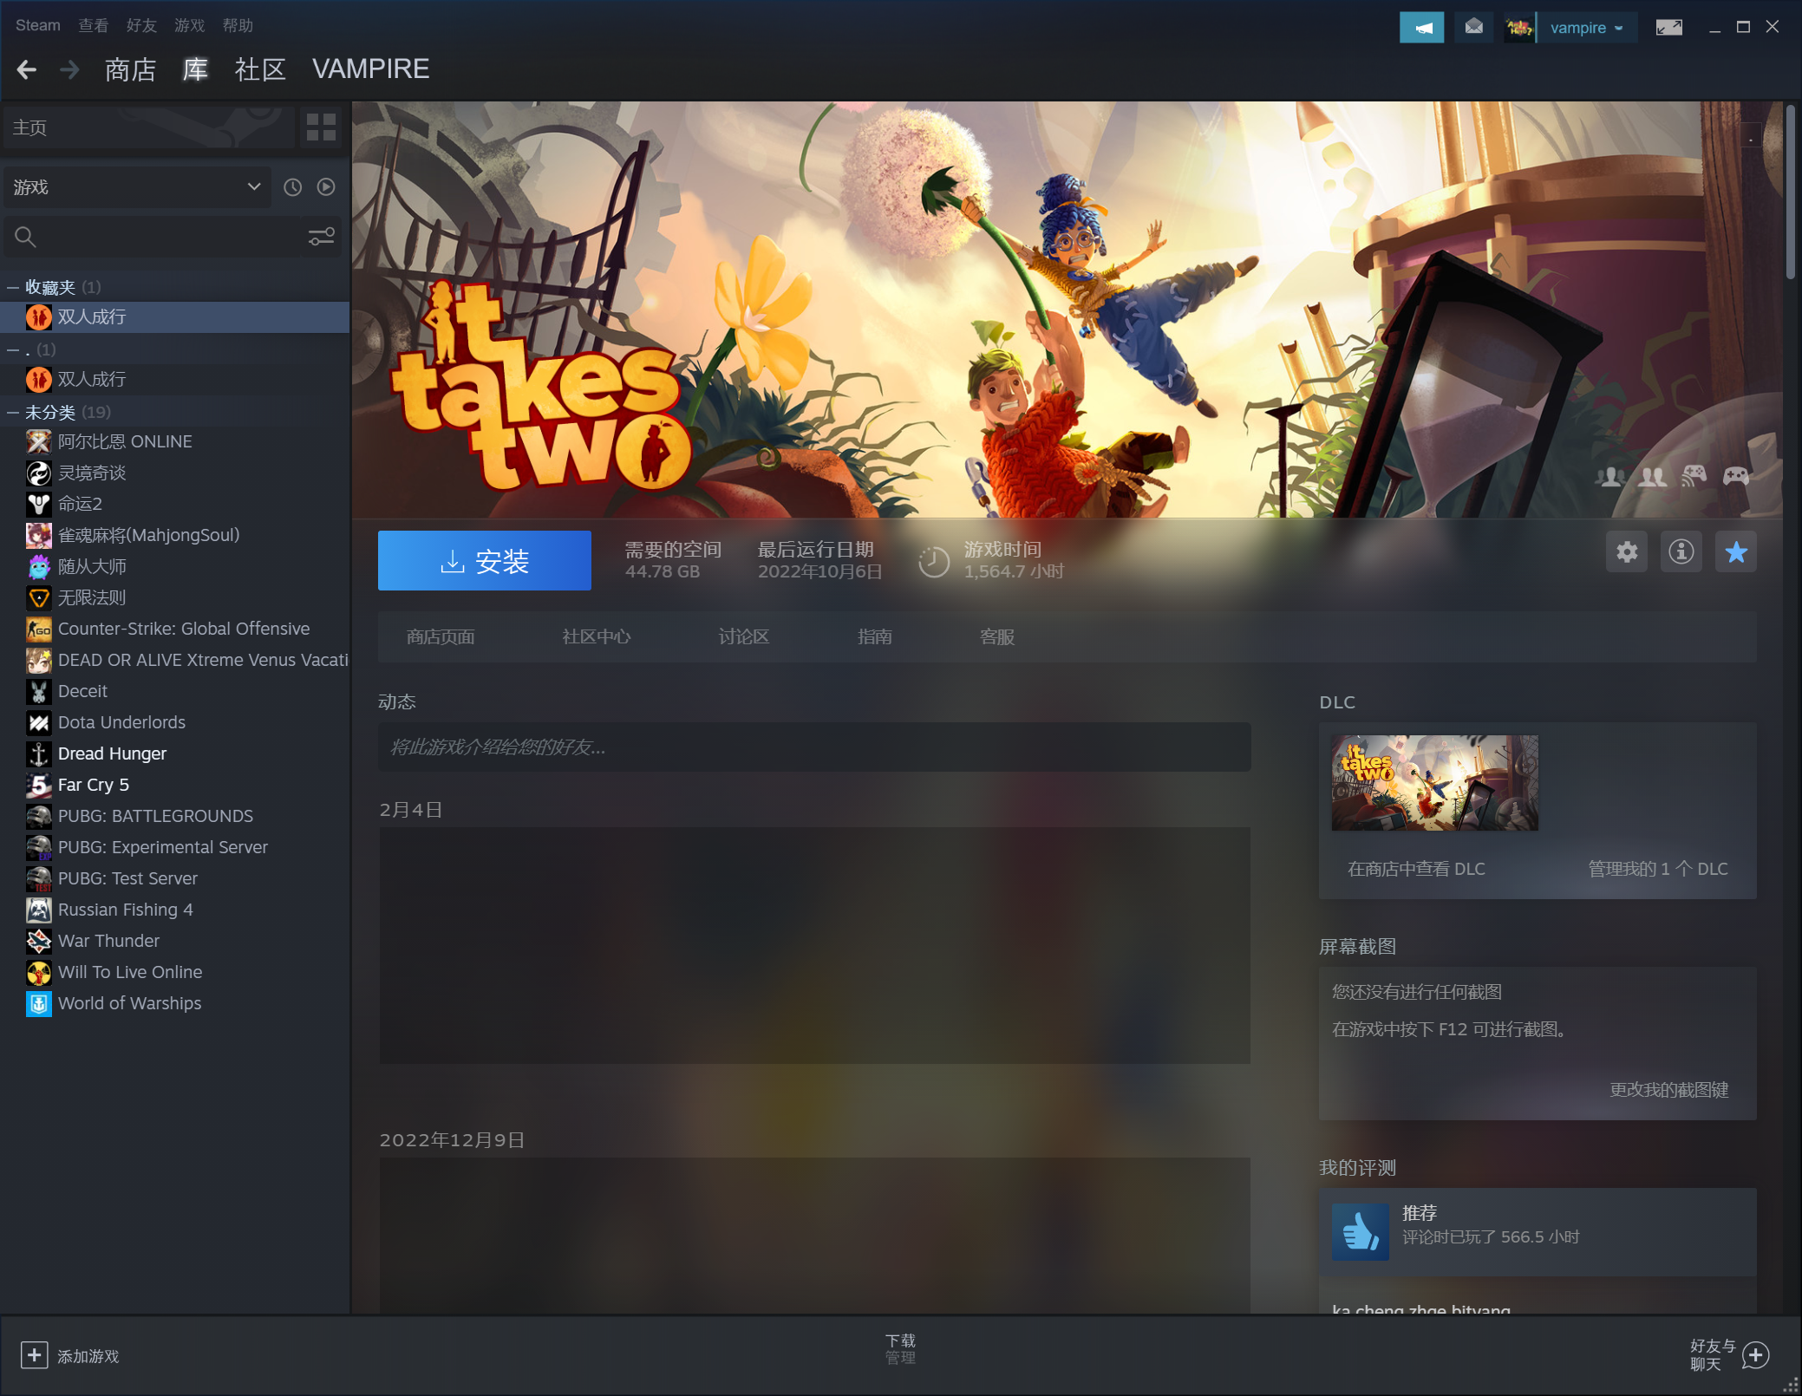Open the 社区中心 link

[x=597, y=636]
